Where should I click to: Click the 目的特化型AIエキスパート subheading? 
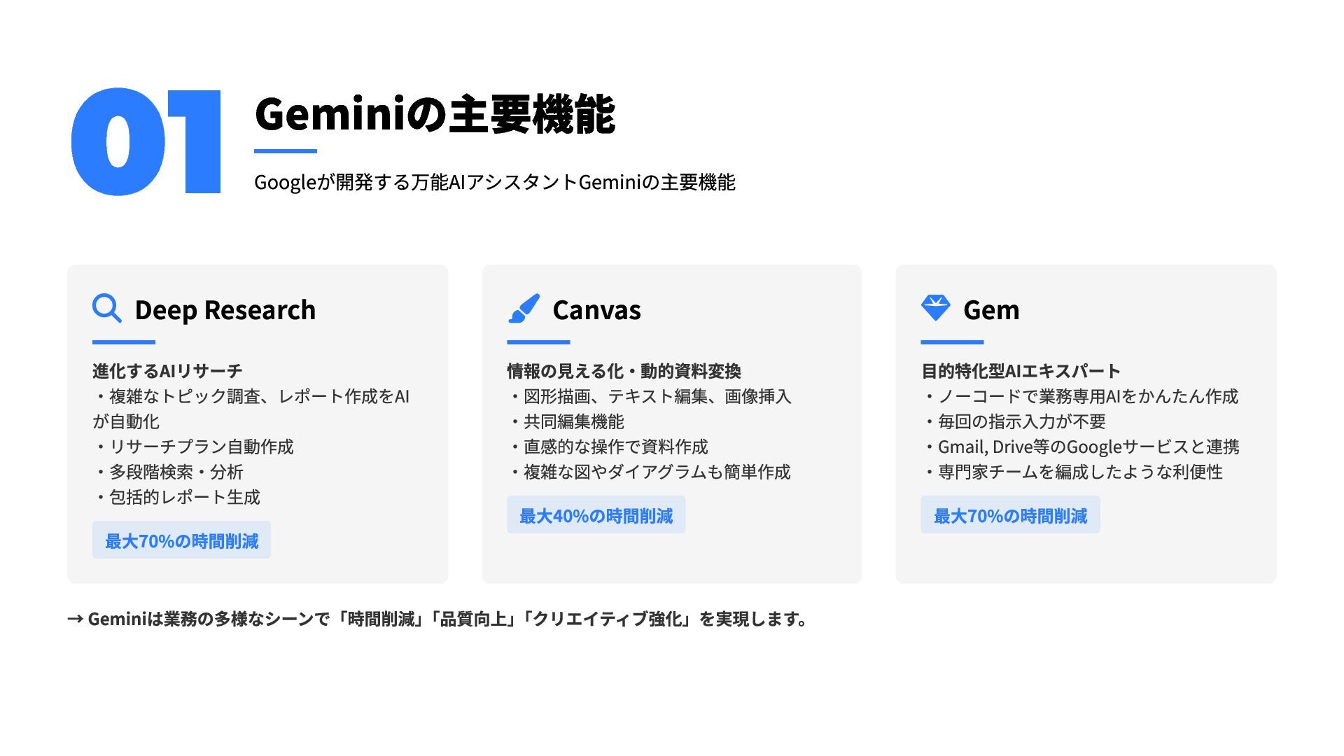pos(1021,371)
